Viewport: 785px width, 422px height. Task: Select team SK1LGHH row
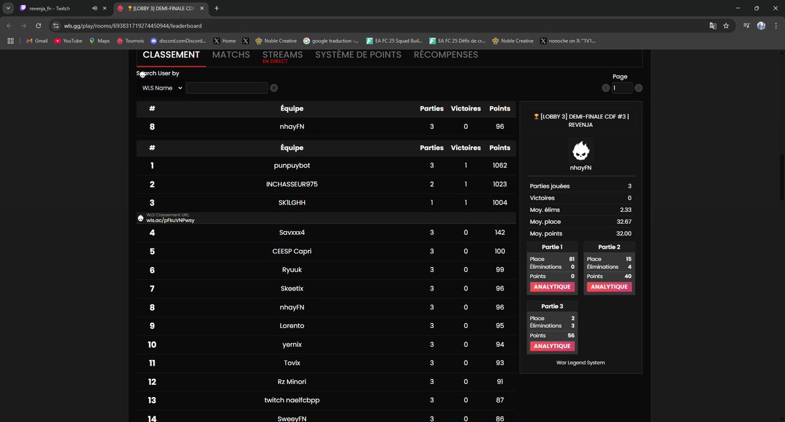tap(325, 203)
